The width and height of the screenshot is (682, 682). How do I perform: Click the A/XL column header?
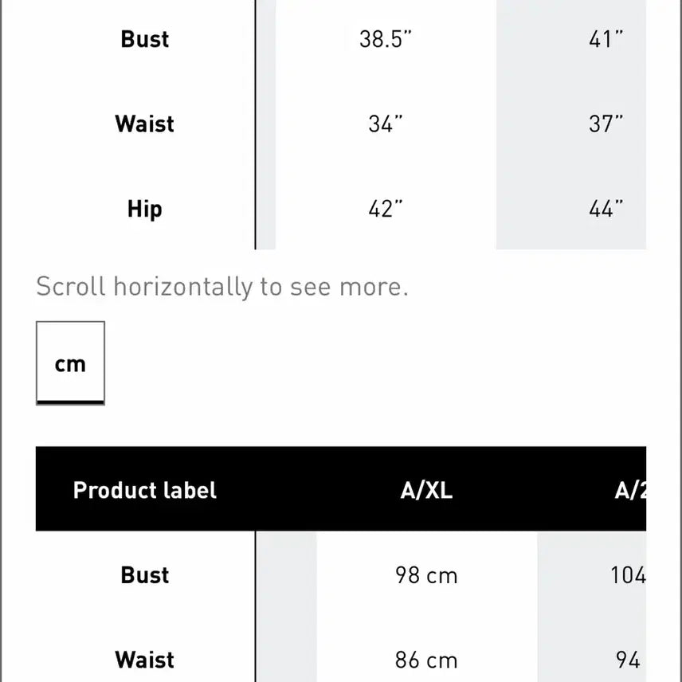(426, 490)
